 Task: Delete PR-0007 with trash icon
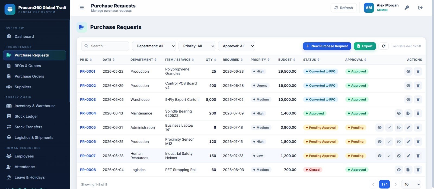[x=418, y=156]
